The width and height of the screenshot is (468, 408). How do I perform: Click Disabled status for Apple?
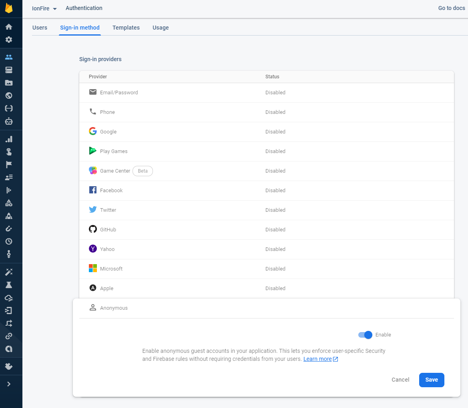tap(275, 289)
